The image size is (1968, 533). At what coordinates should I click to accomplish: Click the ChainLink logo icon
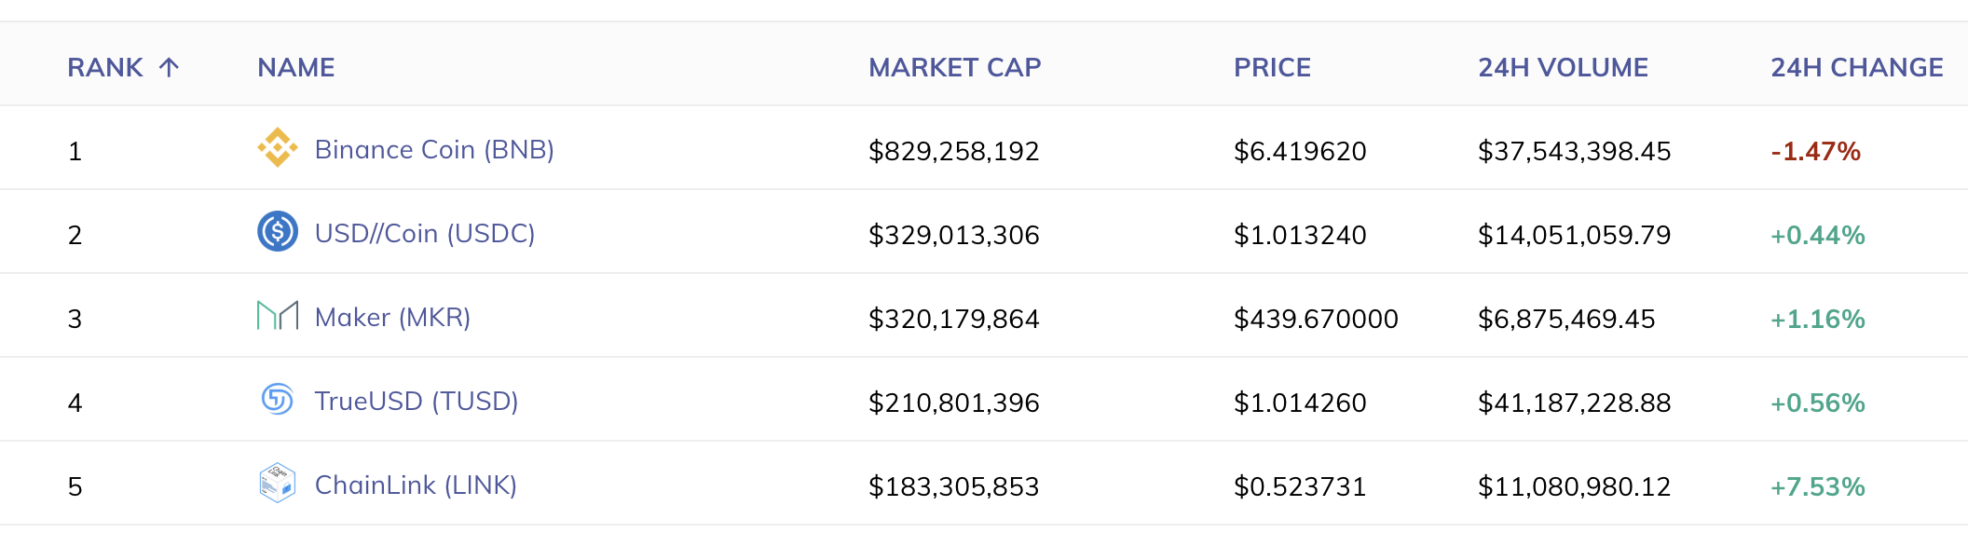point(278,484)
